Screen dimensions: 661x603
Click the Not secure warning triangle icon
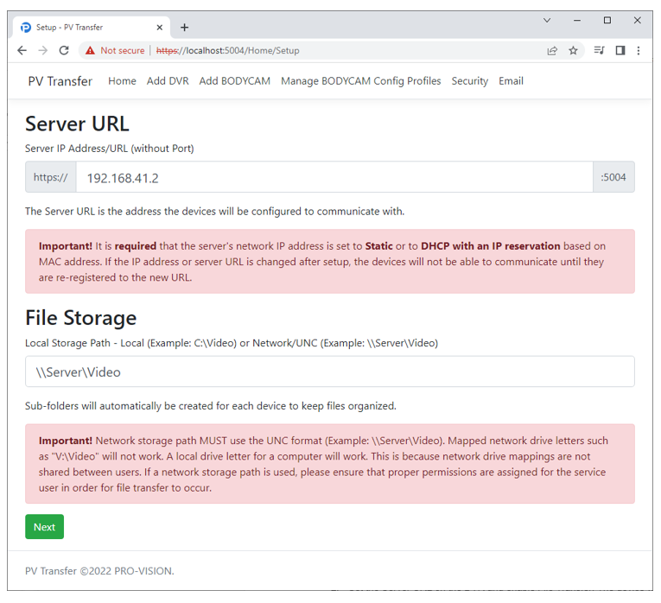[90, 51]
